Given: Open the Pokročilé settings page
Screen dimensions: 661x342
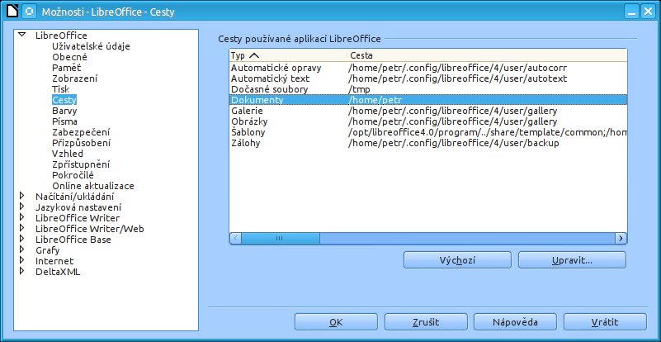Looking at the screenshot, I should 73,175.
